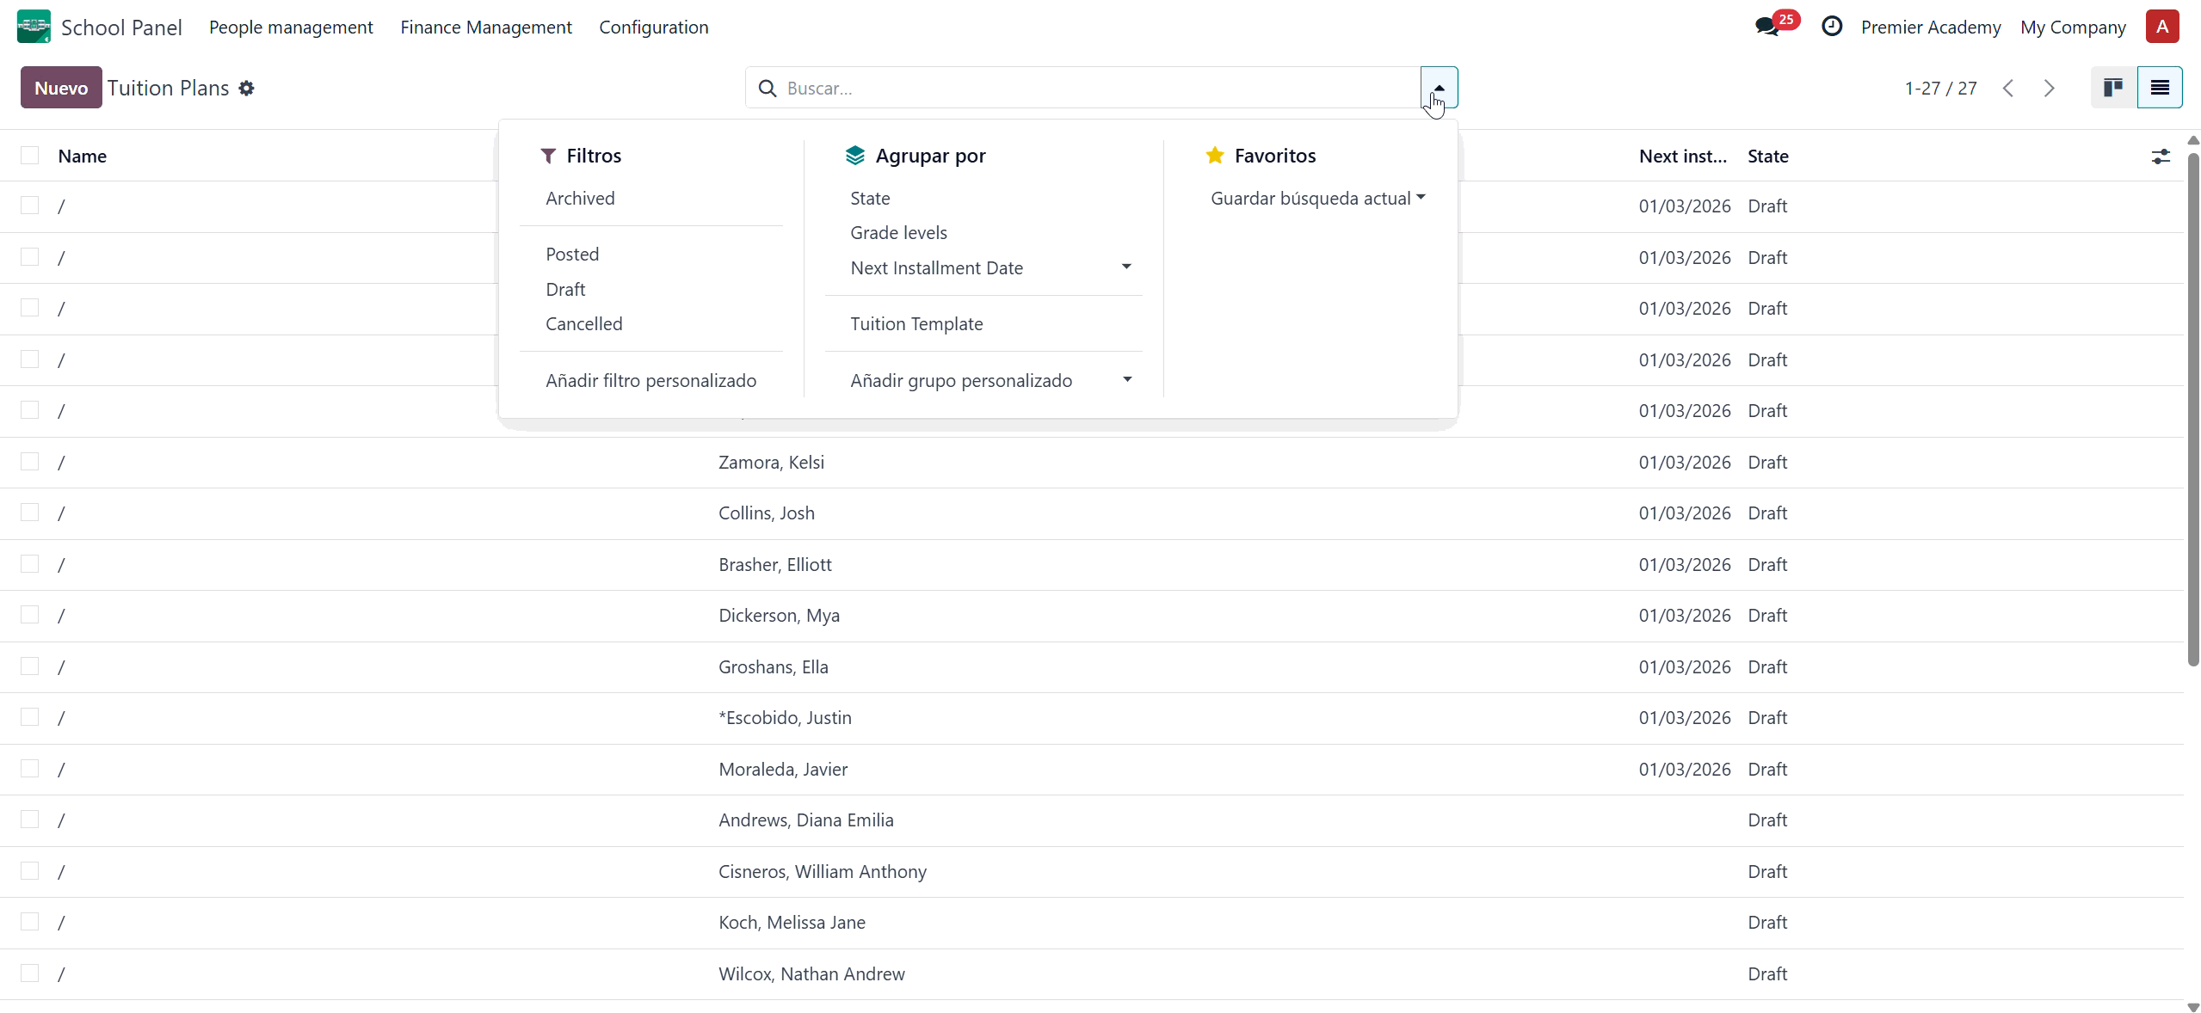
Task: Click the Nuevo button
Action: [61, 88]
